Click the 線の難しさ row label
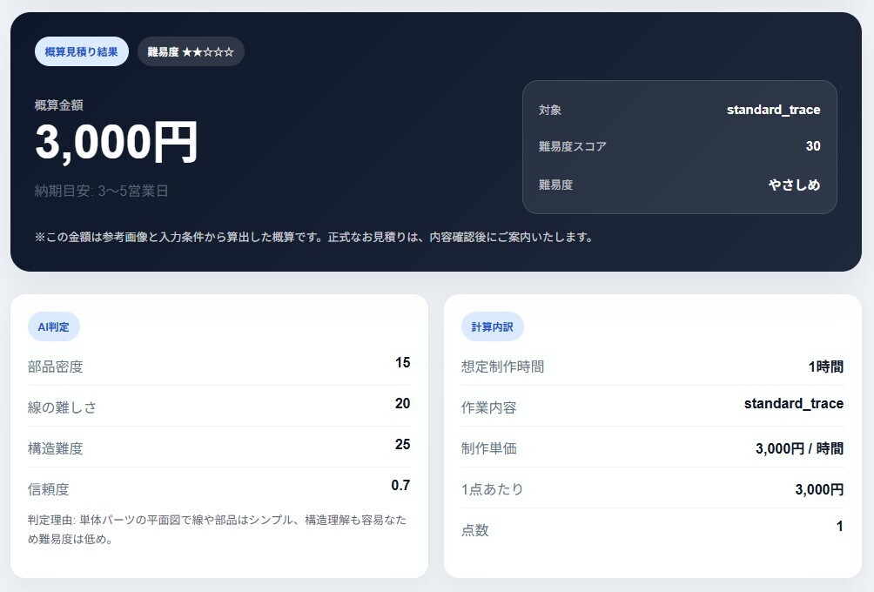The image size is (874, 592). pos(62,407)
